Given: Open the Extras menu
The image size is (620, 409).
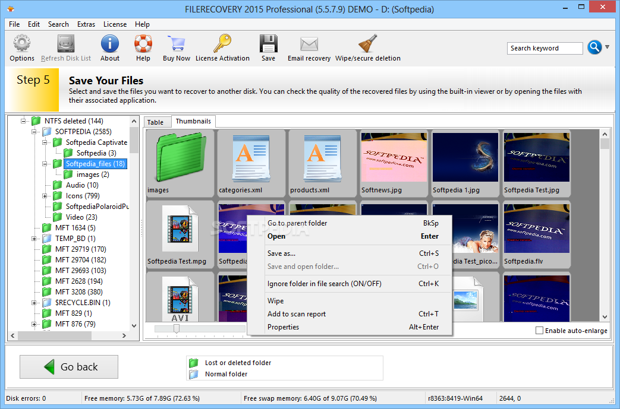Looking at the screenshot, I should pyautogui.click(x=86, y=24).
